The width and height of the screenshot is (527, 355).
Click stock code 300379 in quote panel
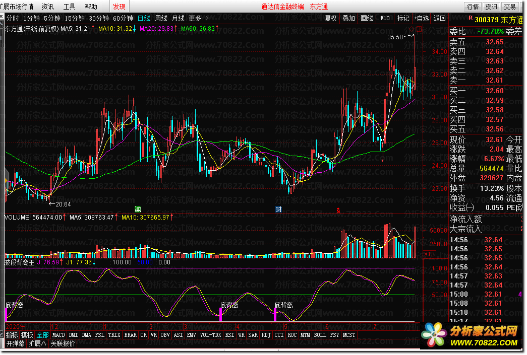[x=487, y=20]
